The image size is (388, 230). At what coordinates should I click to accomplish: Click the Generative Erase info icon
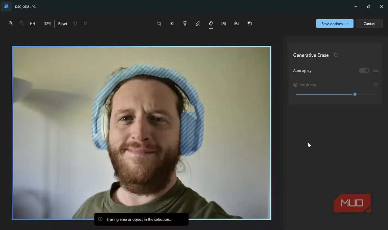336,55
